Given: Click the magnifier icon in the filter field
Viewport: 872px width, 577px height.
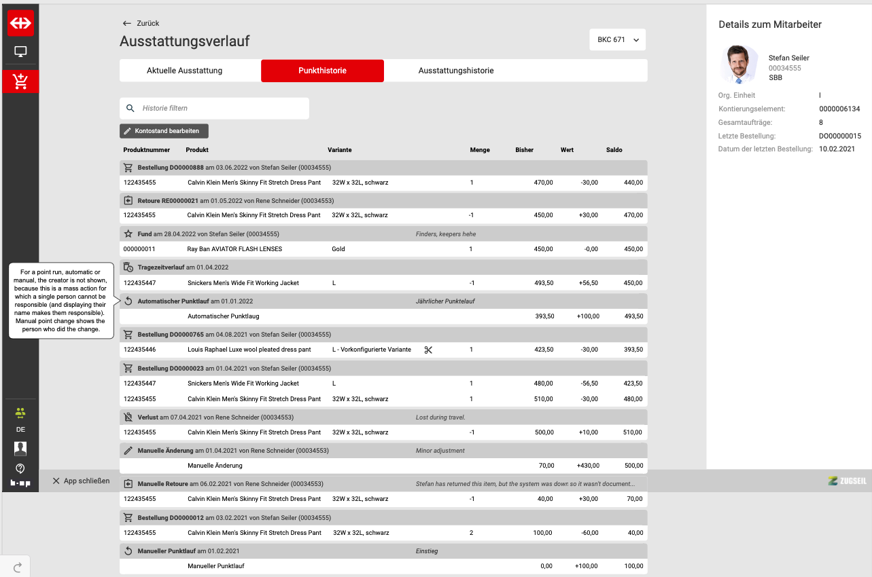Looking at the screenshot, I should (x=130, y=109).
